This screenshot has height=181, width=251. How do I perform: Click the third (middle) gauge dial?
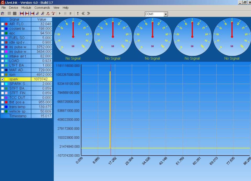[152, 37]
